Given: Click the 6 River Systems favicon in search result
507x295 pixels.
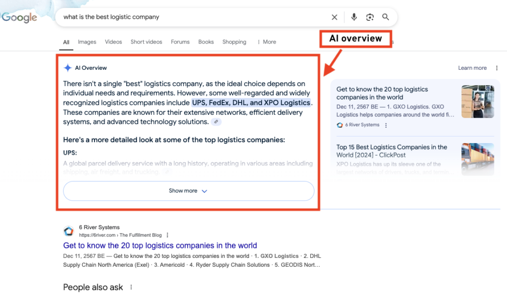Looking at the screenshot, I should tap(68, 231).
